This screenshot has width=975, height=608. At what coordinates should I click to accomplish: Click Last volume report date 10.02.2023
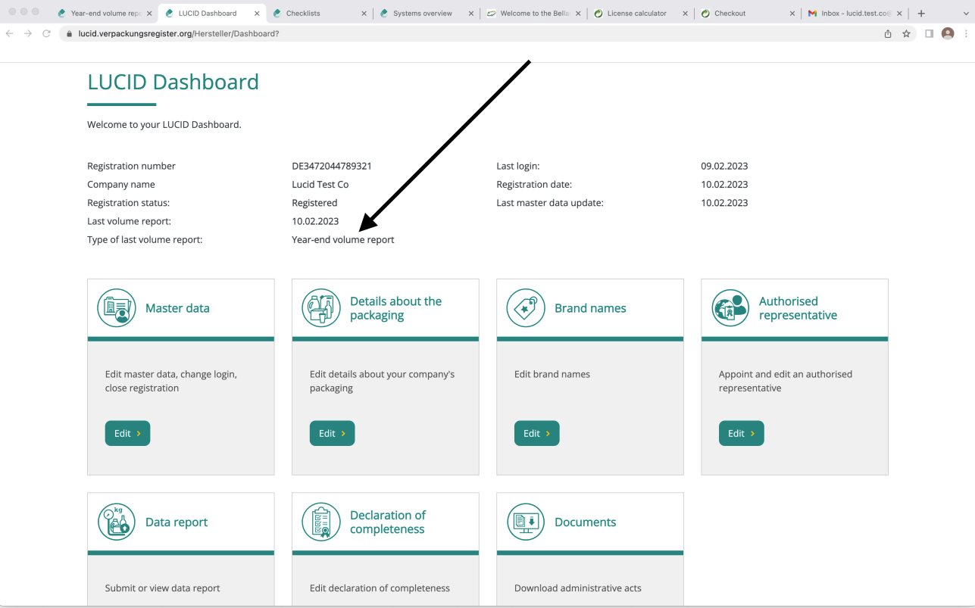[x=315, y=221]
